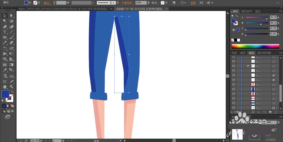The width and height of the screenshot is (283, 142).
Task: Select the Zoom tool
Action: point(12,87)
